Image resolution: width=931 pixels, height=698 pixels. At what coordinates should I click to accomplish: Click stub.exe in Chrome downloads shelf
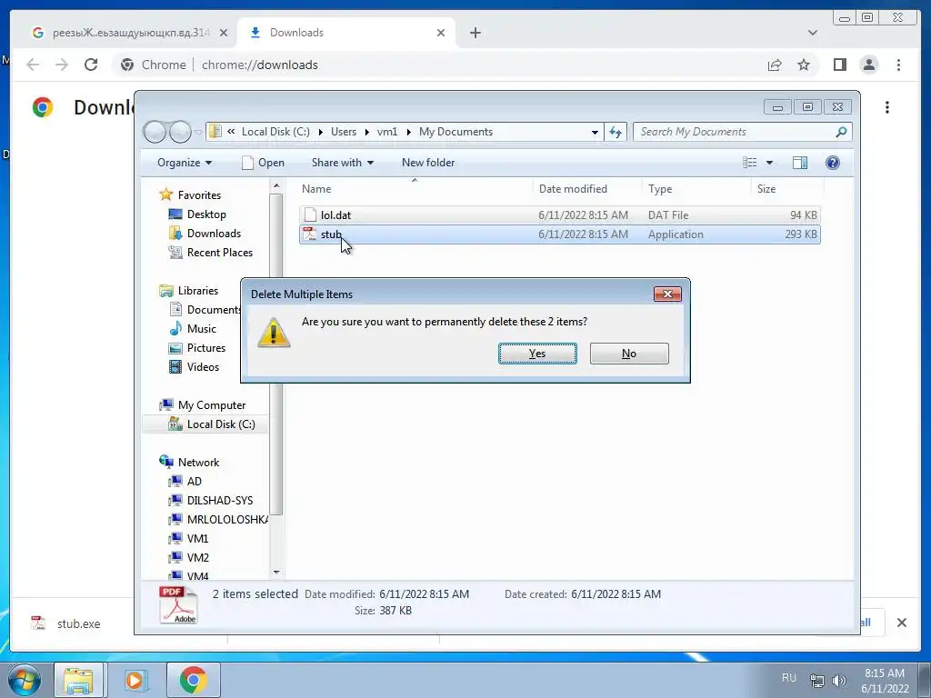pos(78,623)
